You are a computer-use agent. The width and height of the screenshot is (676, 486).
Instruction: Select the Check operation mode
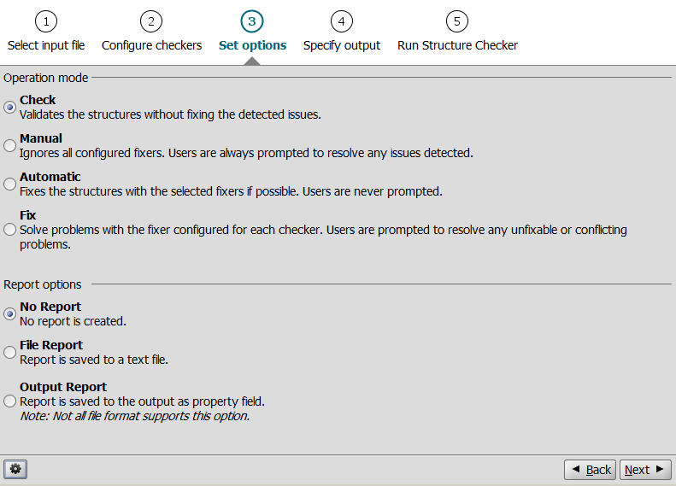pos(10,107)
